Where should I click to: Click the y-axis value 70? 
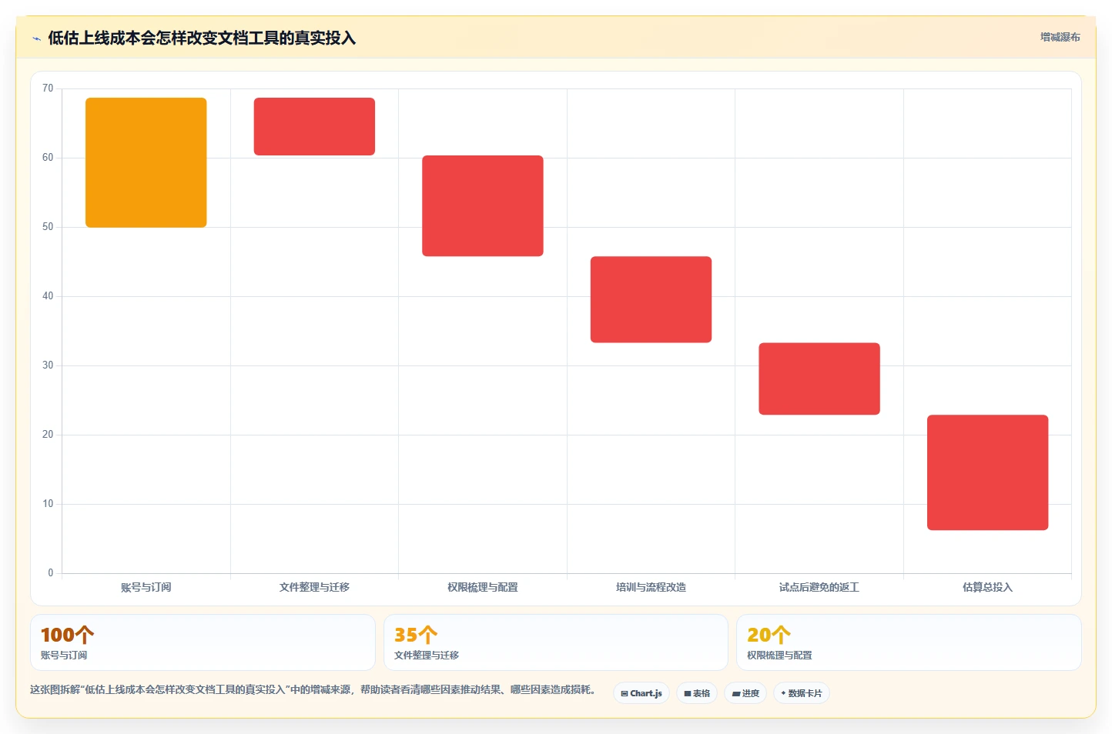[x=48, y=88]
